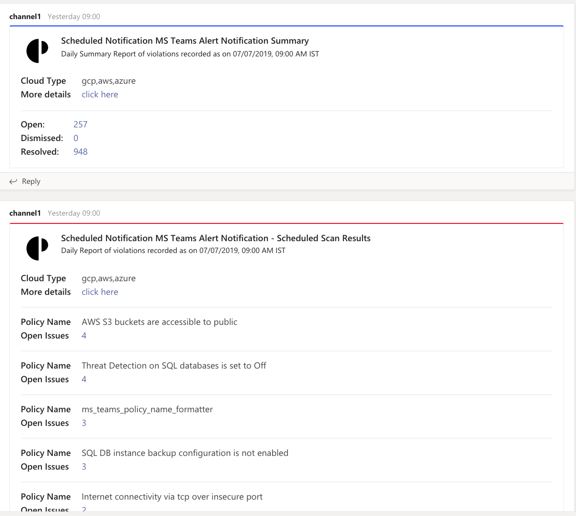Select title ending 'Scheduled Scan Results'
576x516 pixels.
pyautogui.click(x=216, y=238)
